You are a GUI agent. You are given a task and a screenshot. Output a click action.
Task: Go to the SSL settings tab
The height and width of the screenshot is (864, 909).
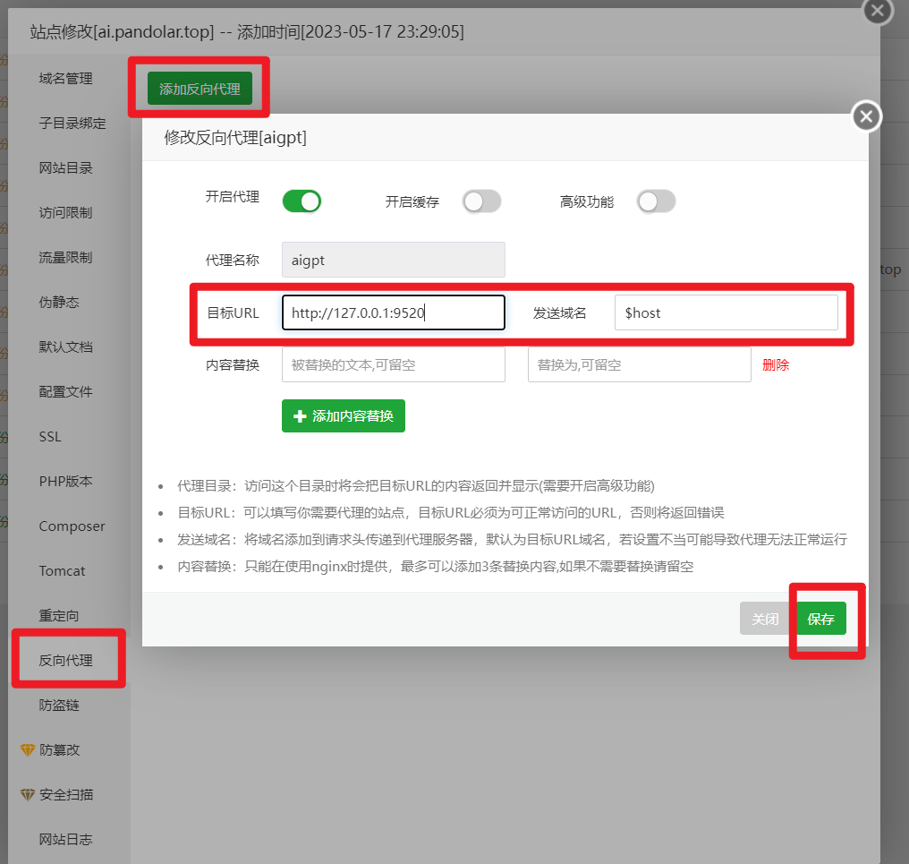click(x=50, y=437)
